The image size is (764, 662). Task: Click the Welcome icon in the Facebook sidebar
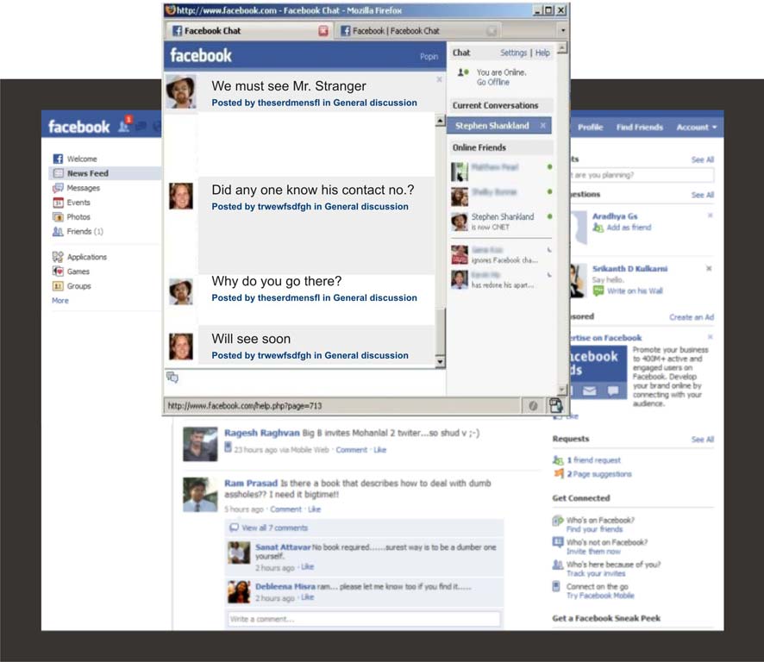click(x=58, y=159)
